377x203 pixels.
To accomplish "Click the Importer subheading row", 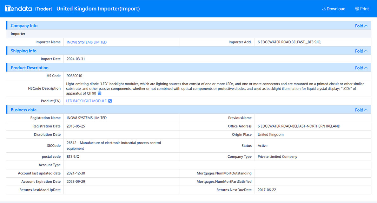I will point(189,34).
